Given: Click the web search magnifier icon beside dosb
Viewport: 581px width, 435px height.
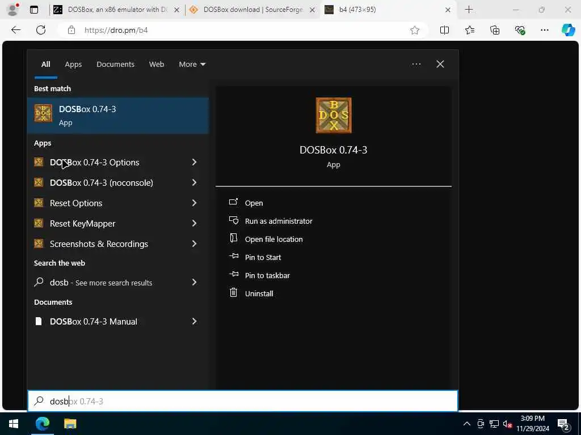Looking at the screenshot, I should 39,282.
